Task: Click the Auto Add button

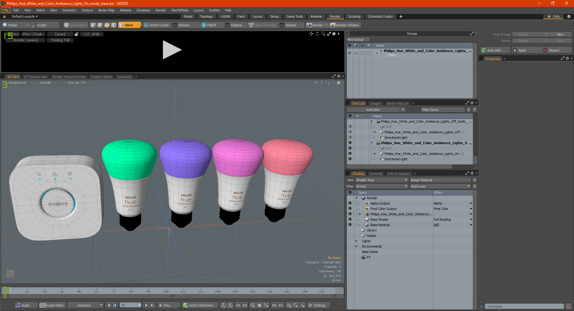Action: coord(495,50)
